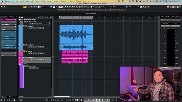Click Go to Right Locator transport button

pos(89,100)
